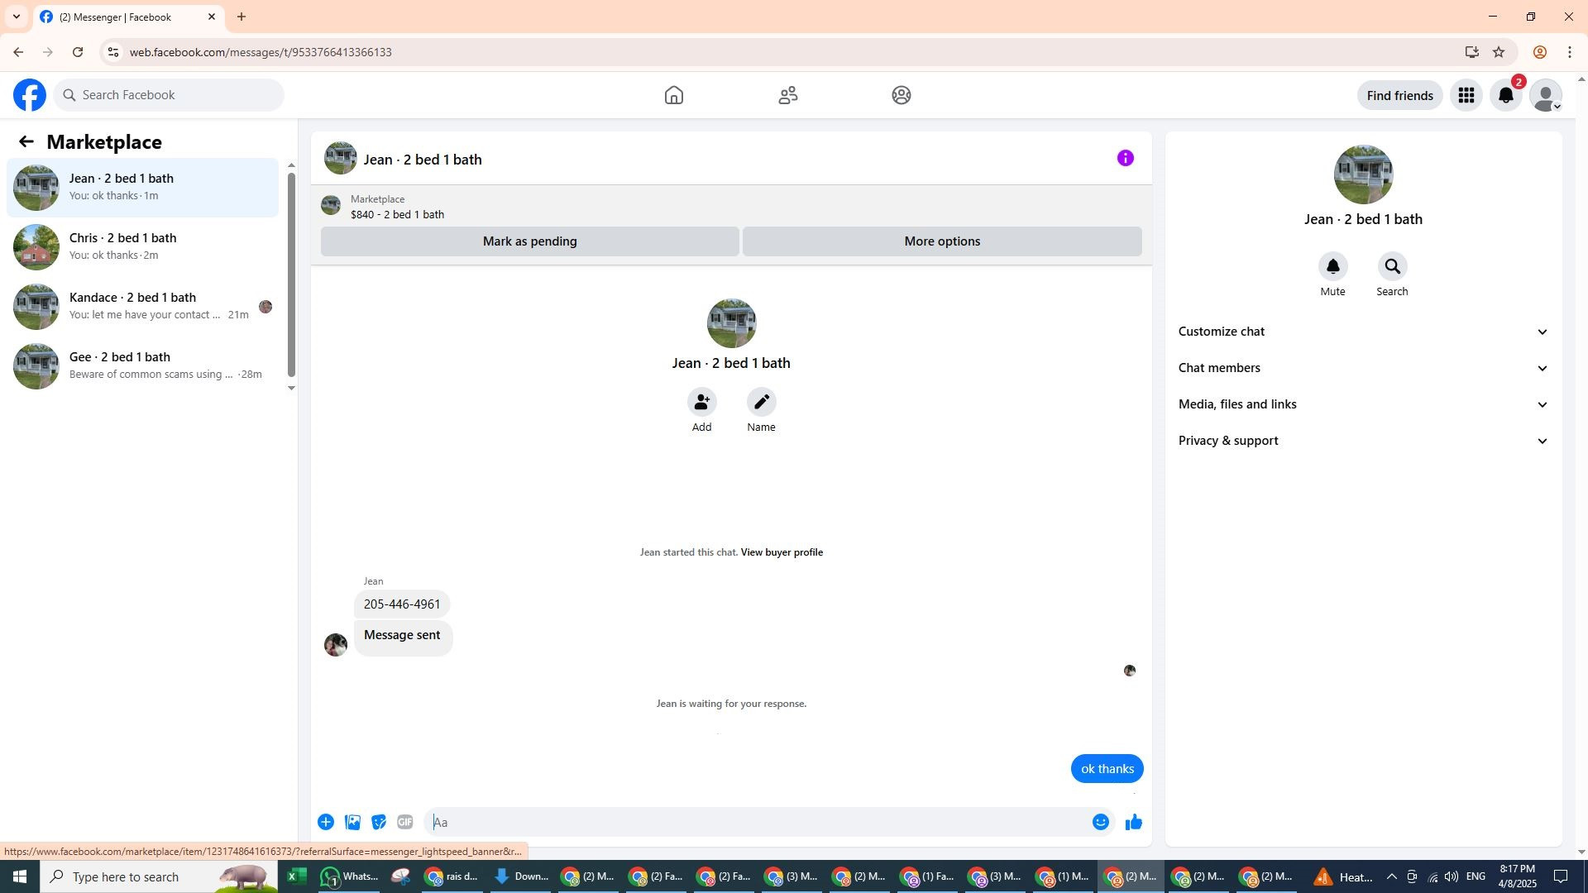Choose a sticker from composer toolbar
This screenshot has height=893, width=1588.
(x=379, y=822)
